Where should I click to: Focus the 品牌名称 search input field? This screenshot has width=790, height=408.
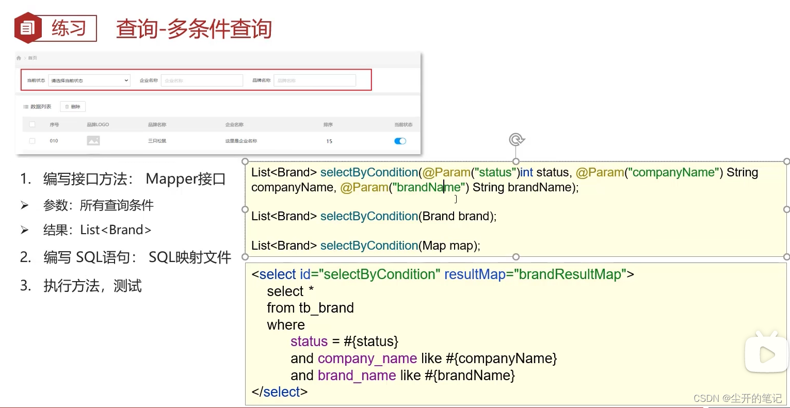[x=315, y=80]
